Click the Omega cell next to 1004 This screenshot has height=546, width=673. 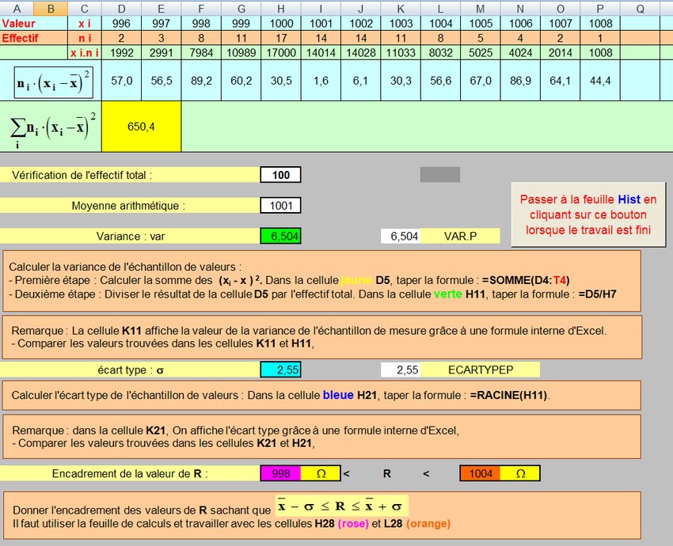[520, 473]
